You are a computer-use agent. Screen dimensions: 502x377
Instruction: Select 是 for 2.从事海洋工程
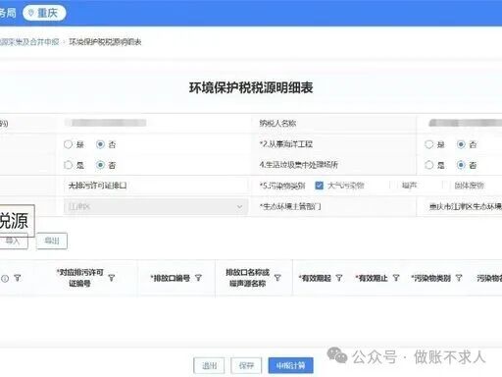coord(428,144)
